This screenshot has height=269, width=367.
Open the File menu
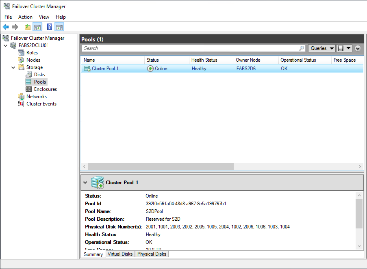(x=8, y=17)
